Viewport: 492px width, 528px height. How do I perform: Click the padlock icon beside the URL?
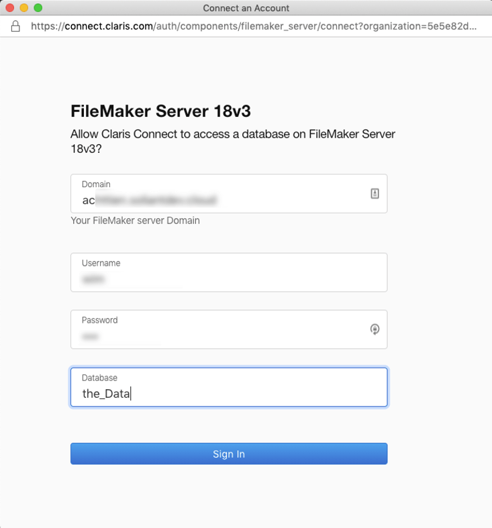pyautogui.click(x=15, y=26)
